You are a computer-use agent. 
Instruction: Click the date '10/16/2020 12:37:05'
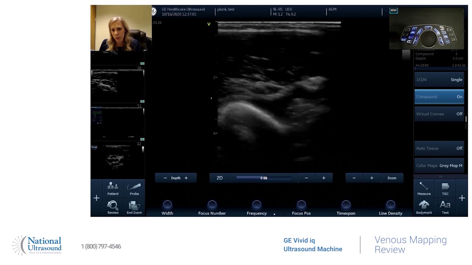tap(179, 14)
